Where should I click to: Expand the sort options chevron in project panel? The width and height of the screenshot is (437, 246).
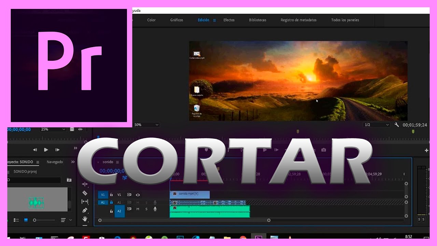point(71,220)
